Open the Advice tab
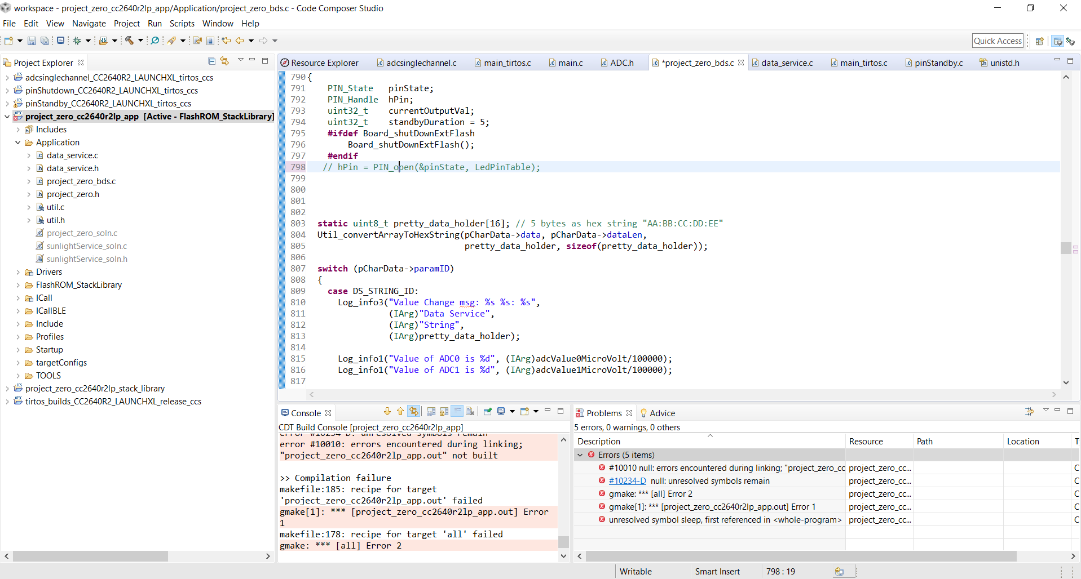Screen dimensions: 1081x579 pyautogui.click(x=661, y=413)
